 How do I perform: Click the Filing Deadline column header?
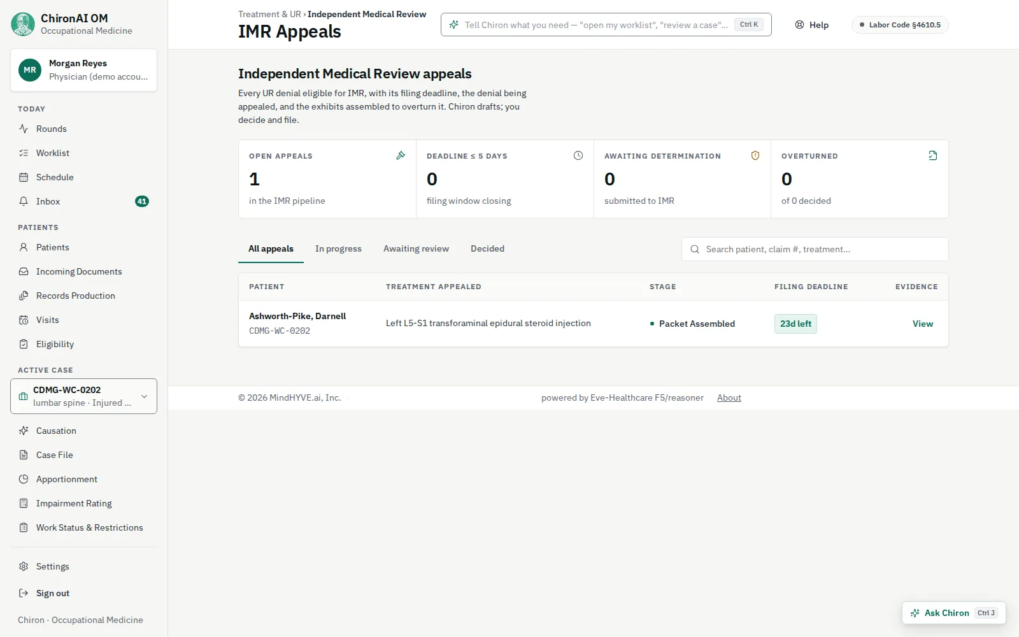811,287
